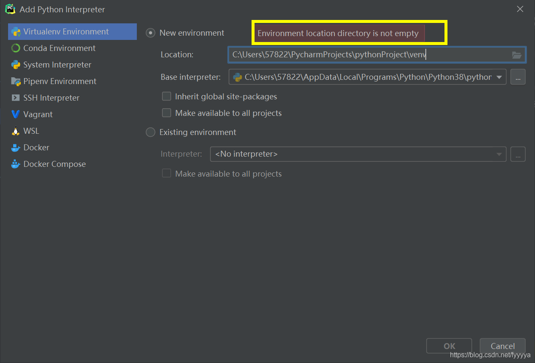Click Python icon in Base interpreter field

[238, 77]
